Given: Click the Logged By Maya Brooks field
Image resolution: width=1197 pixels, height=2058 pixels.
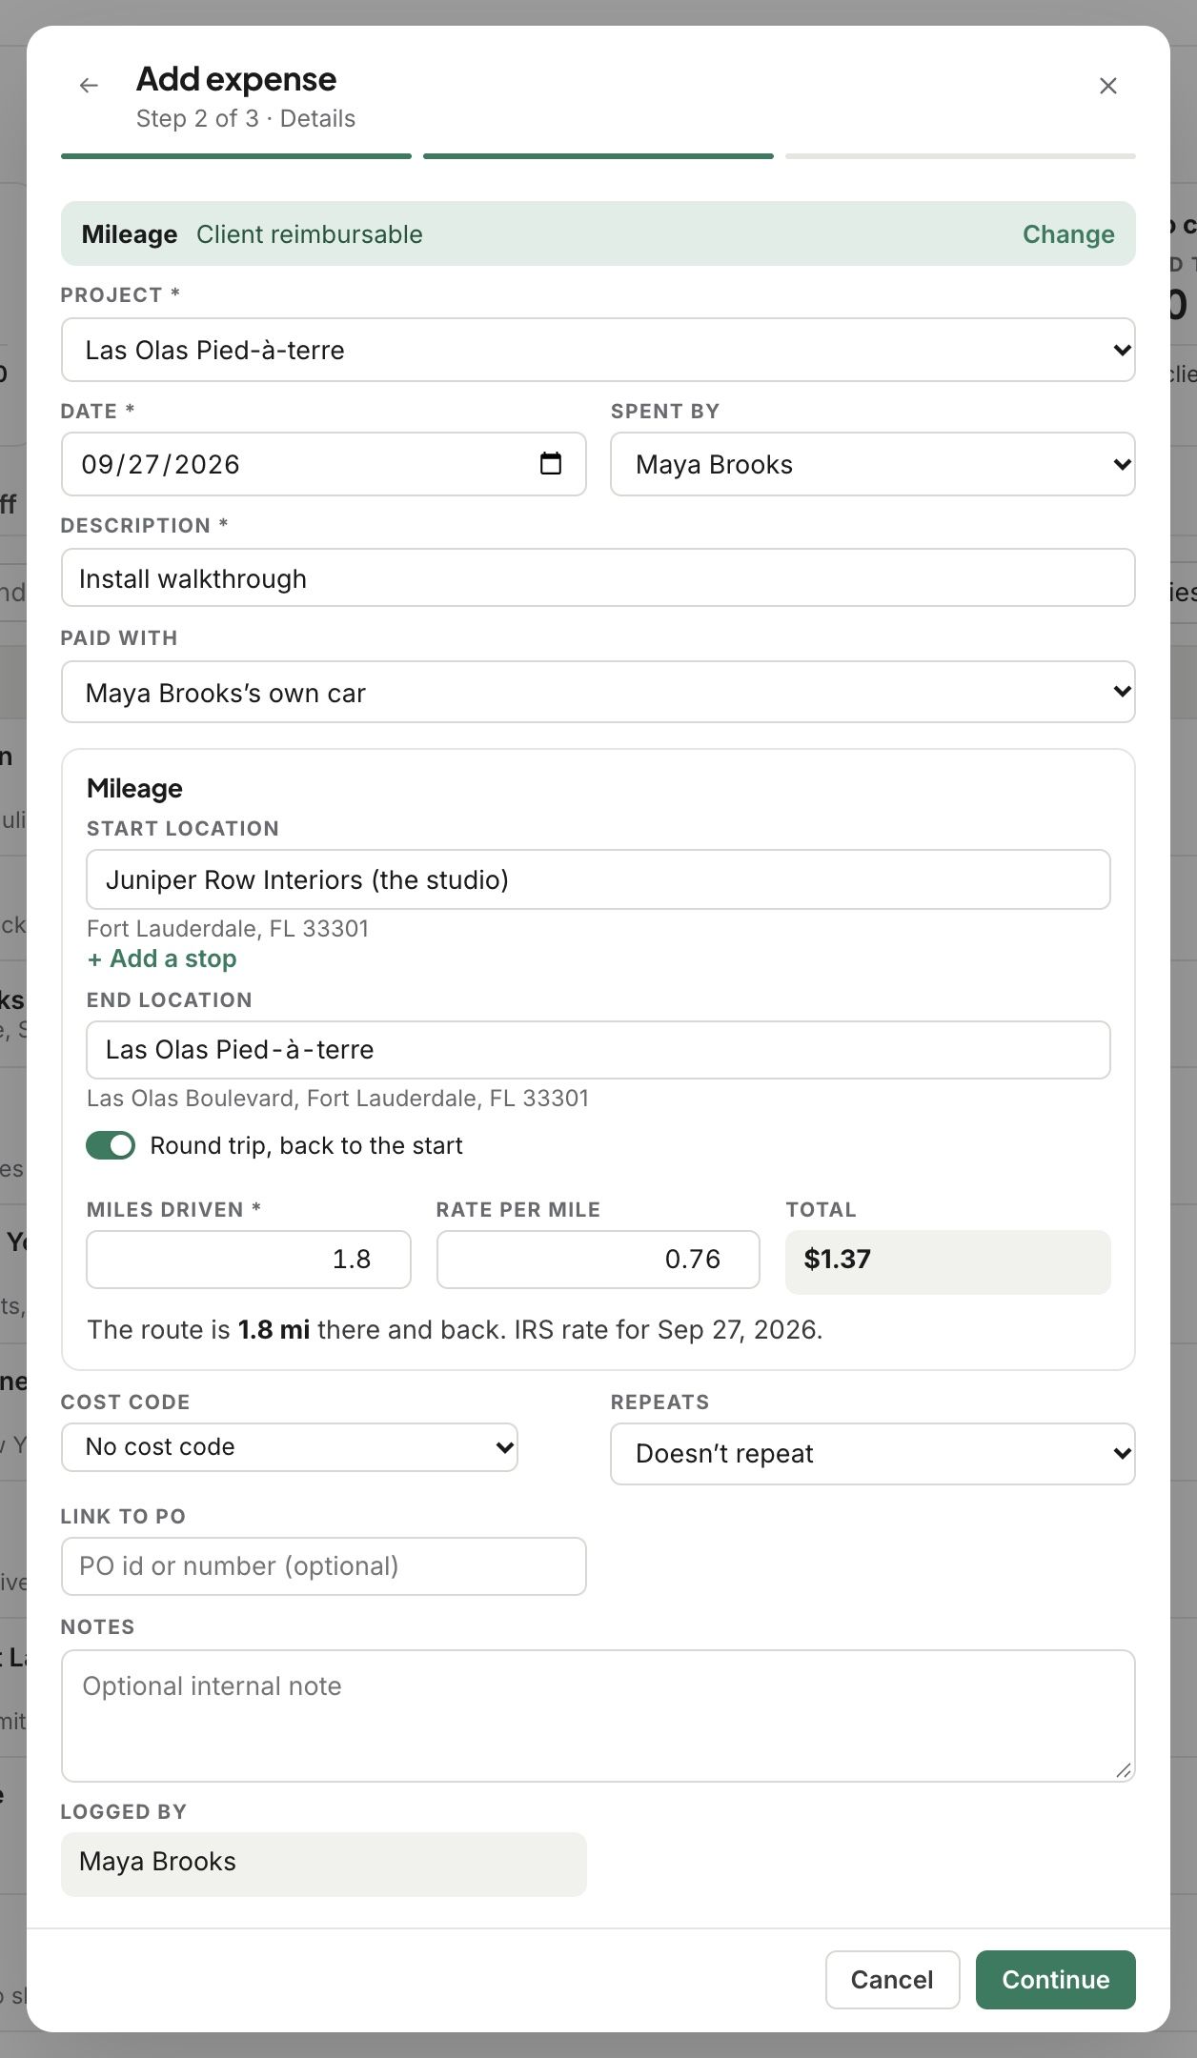Looking at the screenshot, I should coord(324,1865).
